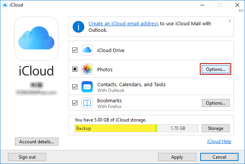245x164 pixels.
Task: Open Bookmarks Options
Action: pos(216,103)
